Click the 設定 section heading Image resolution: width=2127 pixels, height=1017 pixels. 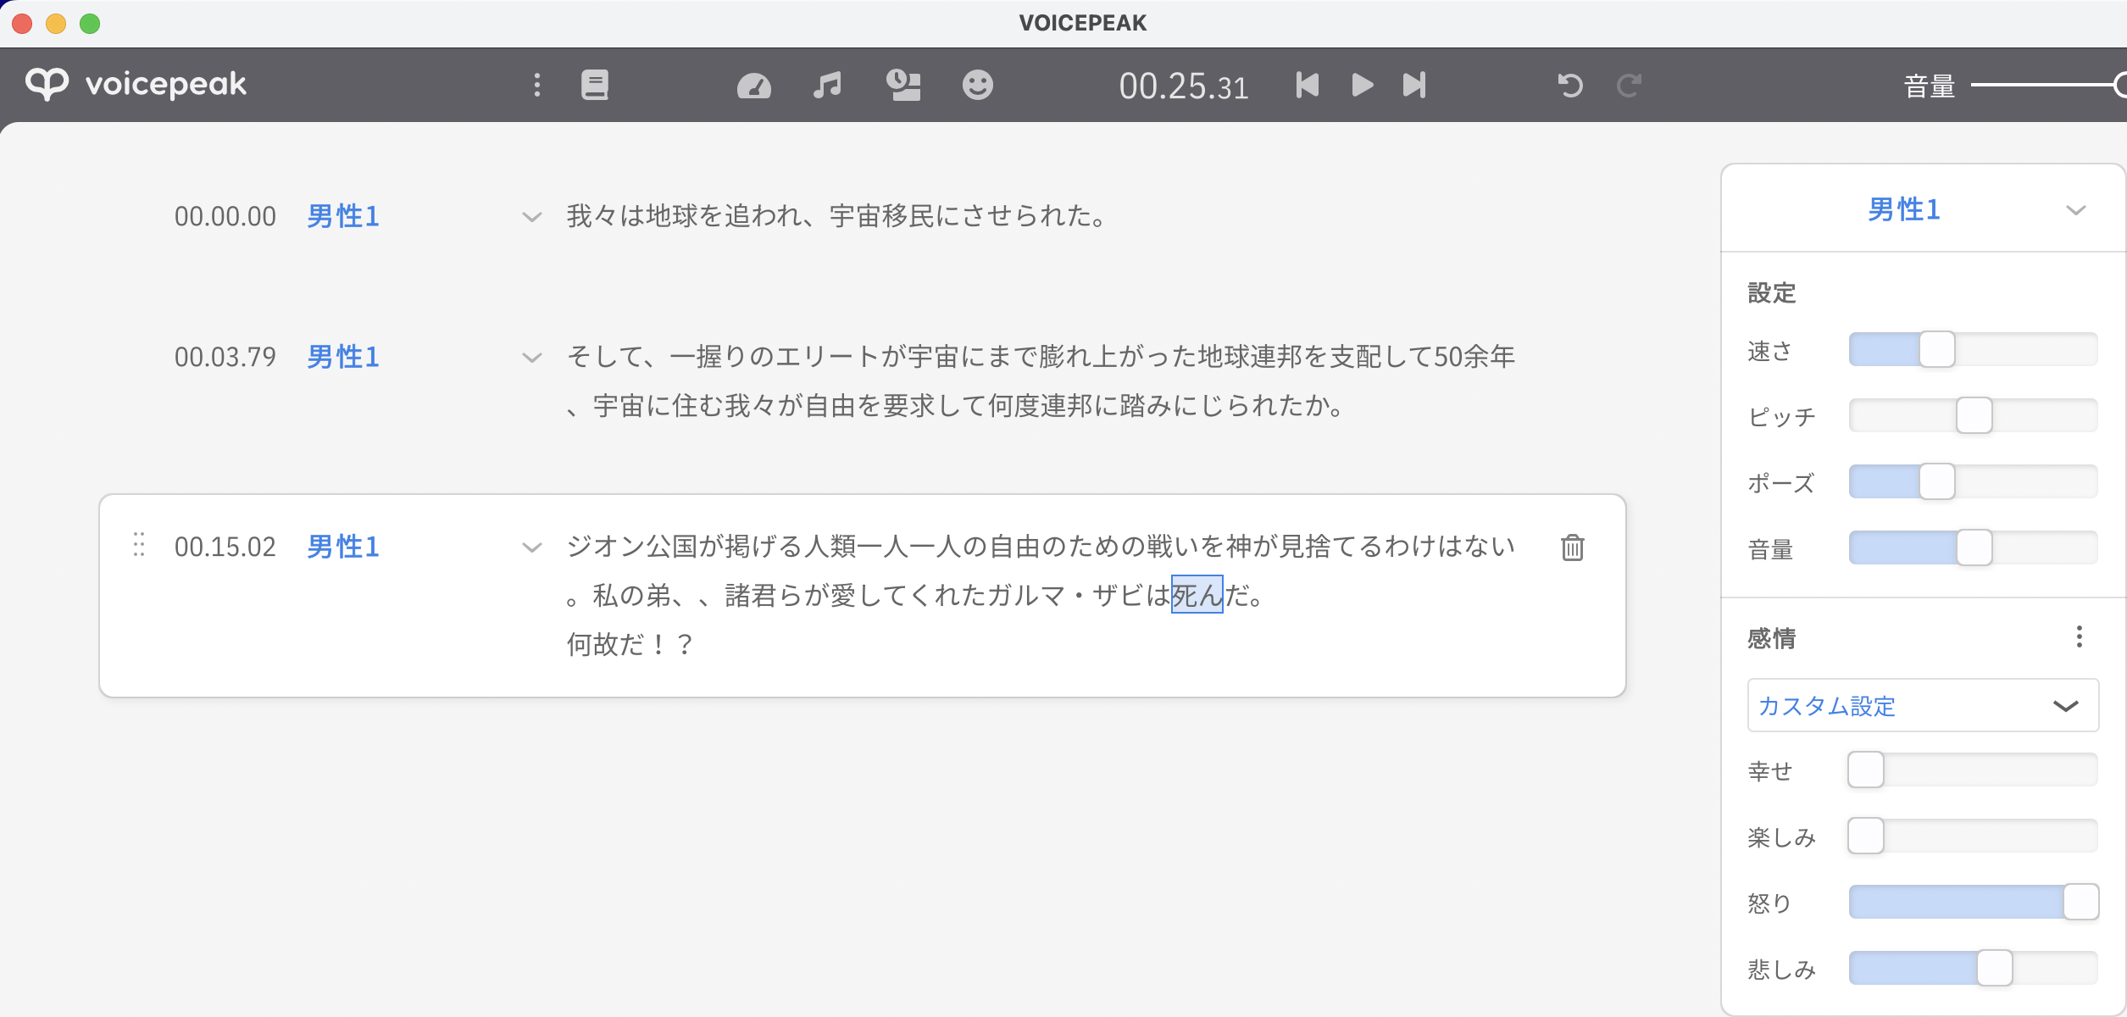coord(1772,293)
